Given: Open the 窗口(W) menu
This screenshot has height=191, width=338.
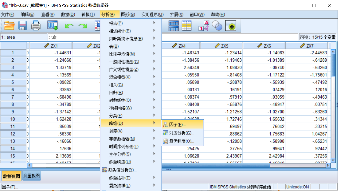Looking at the screenshot, I should (x=197, y=14).
